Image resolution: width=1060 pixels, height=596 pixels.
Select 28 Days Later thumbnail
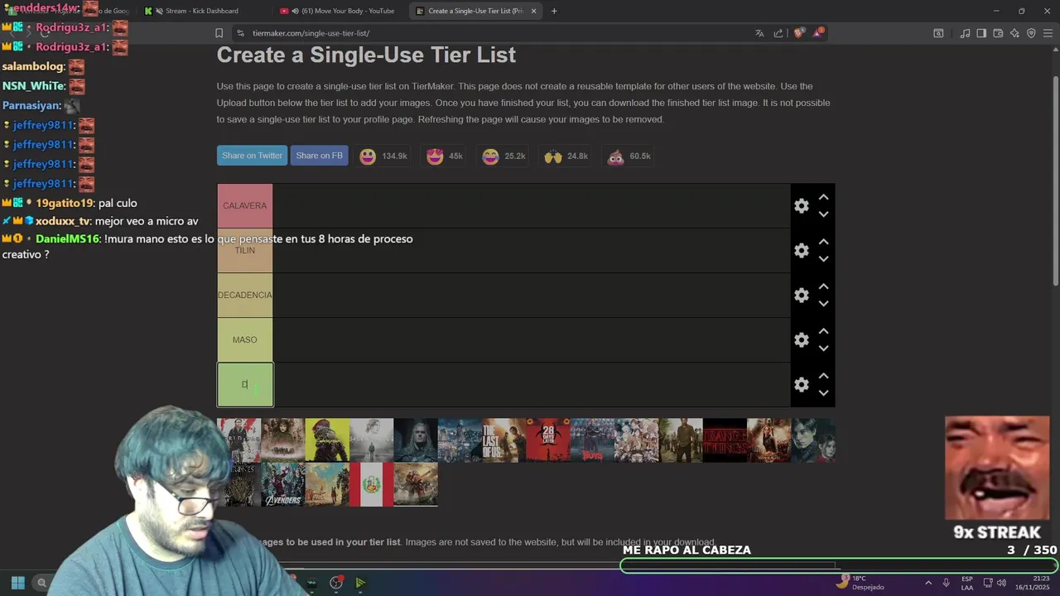[548, 440]
